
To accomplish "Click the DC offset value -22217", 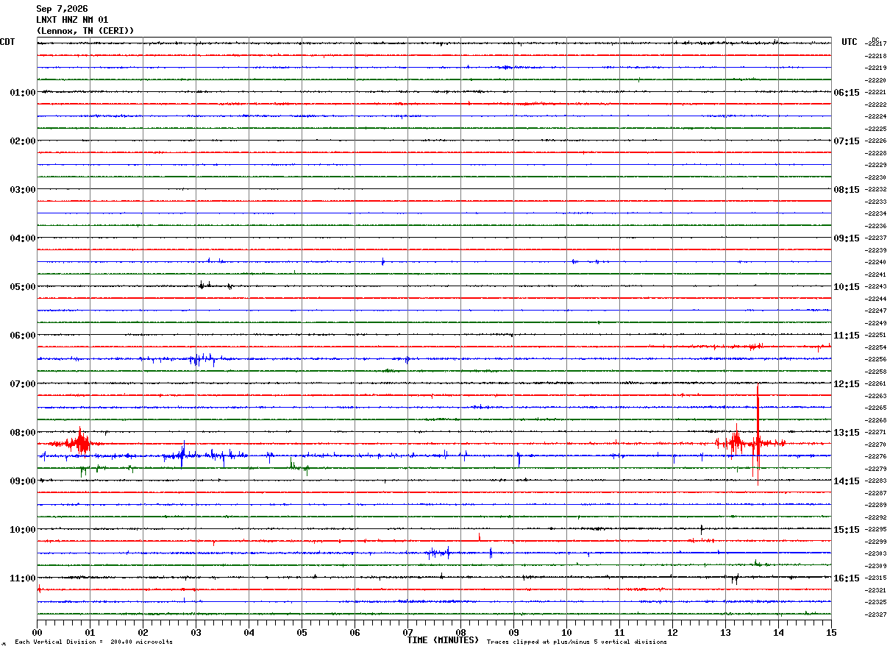I will click(x=876, y=43).
